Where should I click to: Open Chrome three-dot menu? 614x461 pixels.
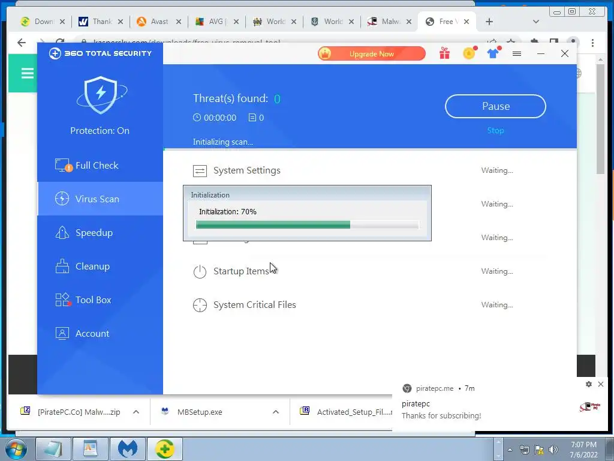pos(593,43)
